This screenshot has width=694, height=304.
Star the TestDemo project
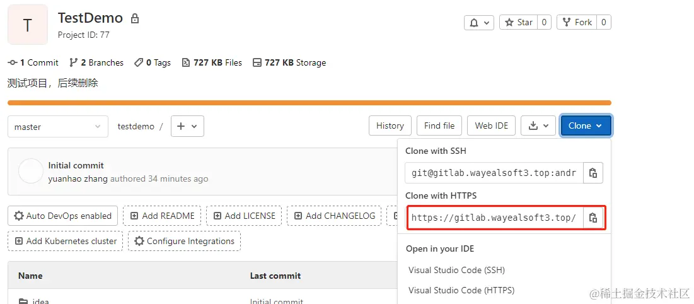tap(518, 23)
